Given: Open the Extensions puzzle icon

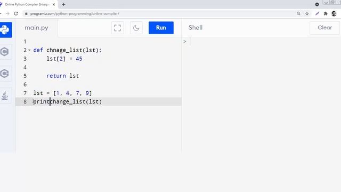Looking at the screenshot, I should [x=326, y=13].
